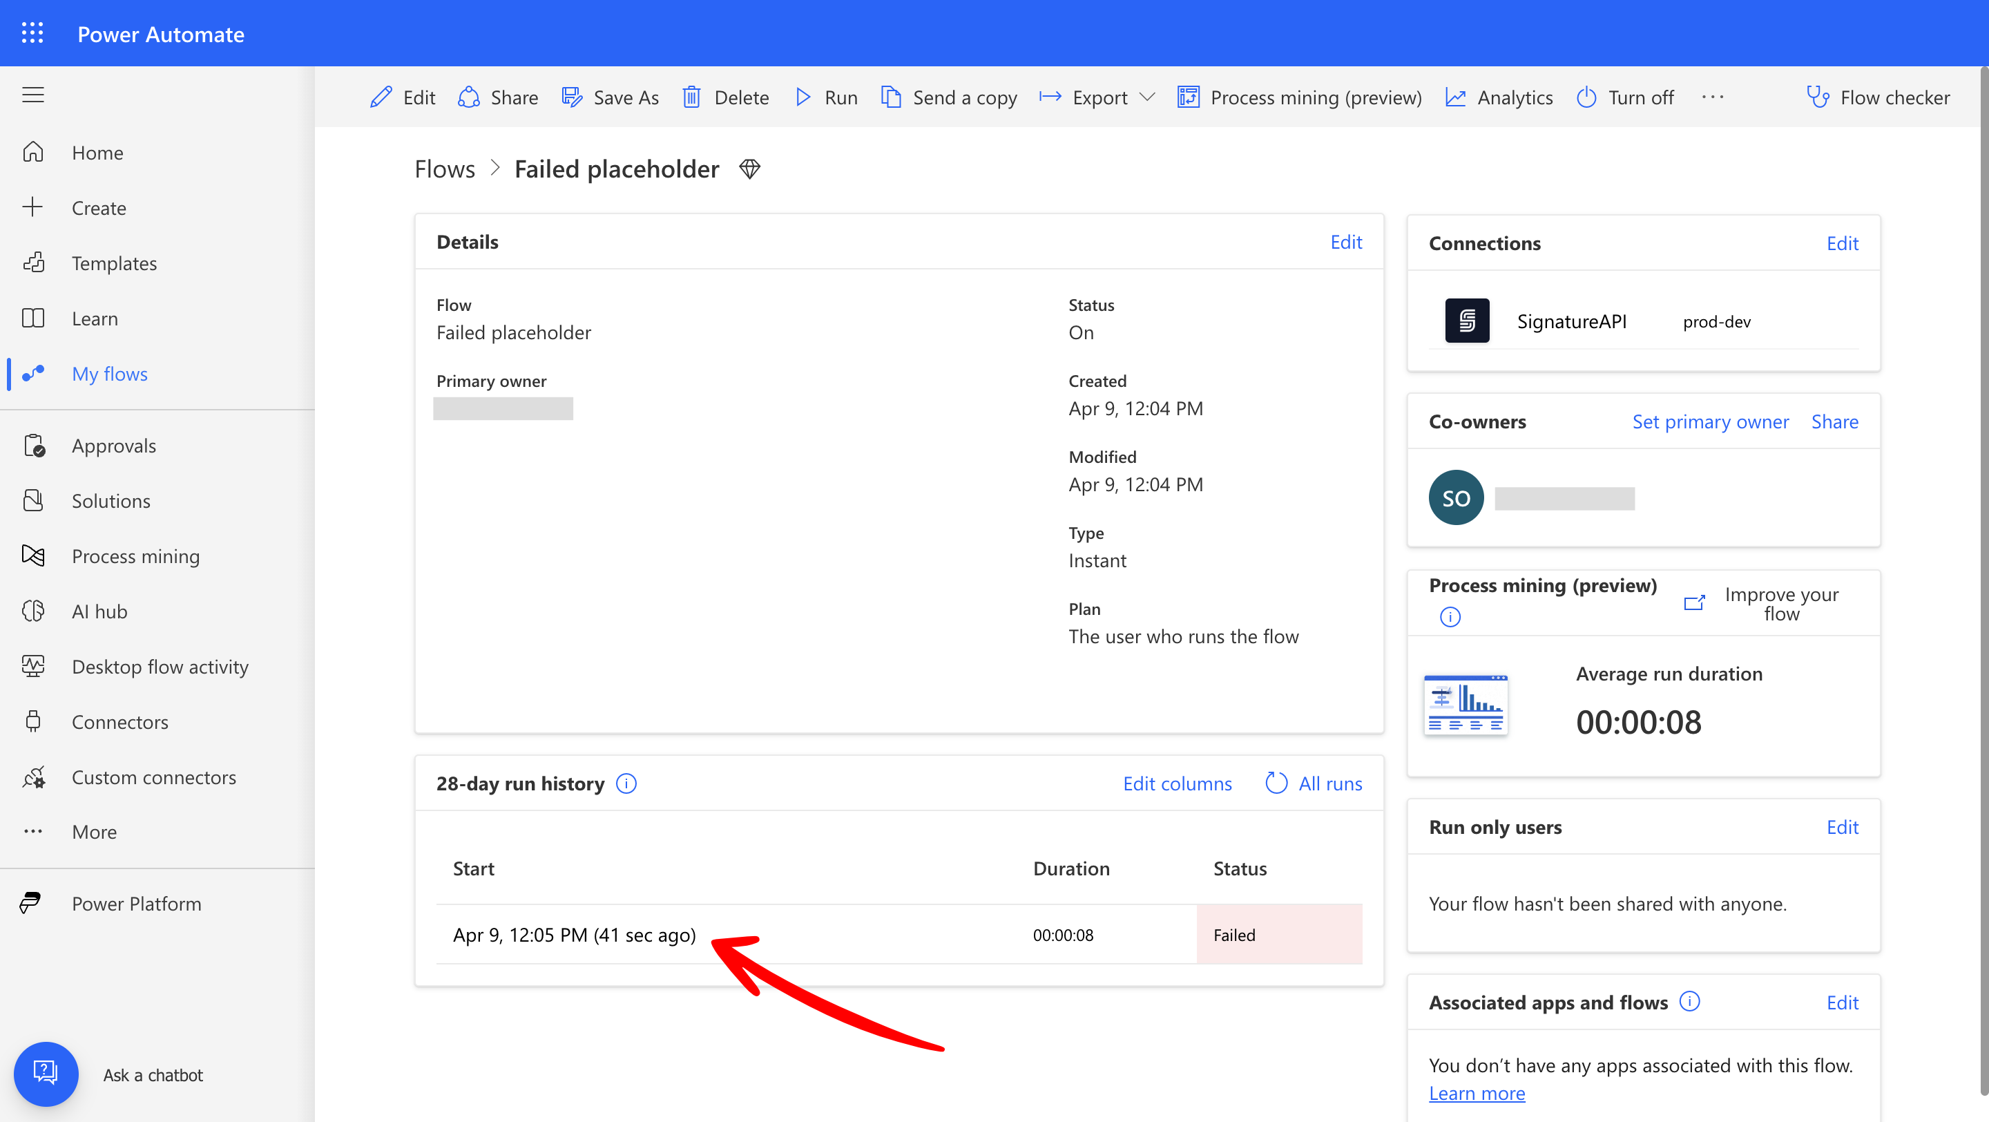
Task: Open Custom connectors in sidebar
Action: (x=153, y=777)
